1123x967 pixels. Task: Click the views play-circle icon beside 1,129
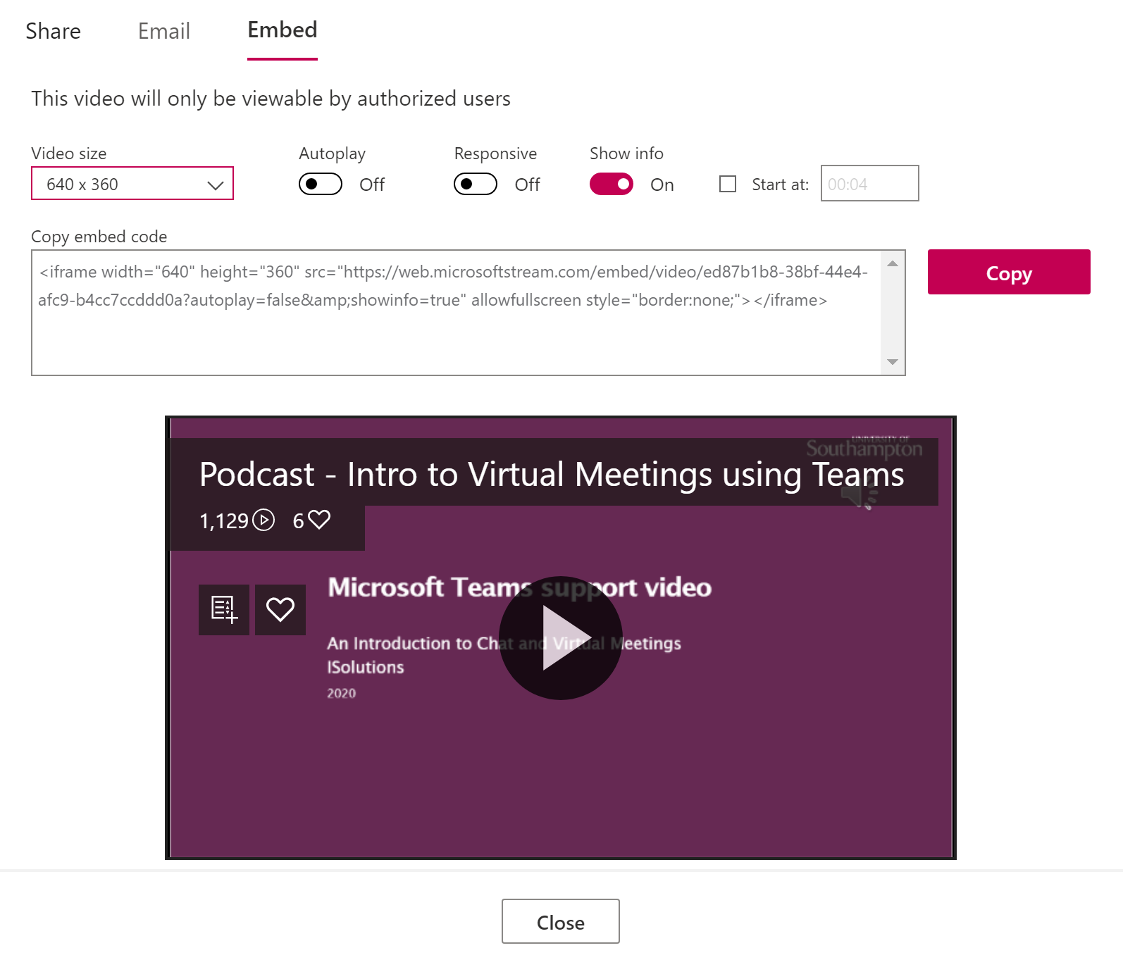(x=263, y=520)
